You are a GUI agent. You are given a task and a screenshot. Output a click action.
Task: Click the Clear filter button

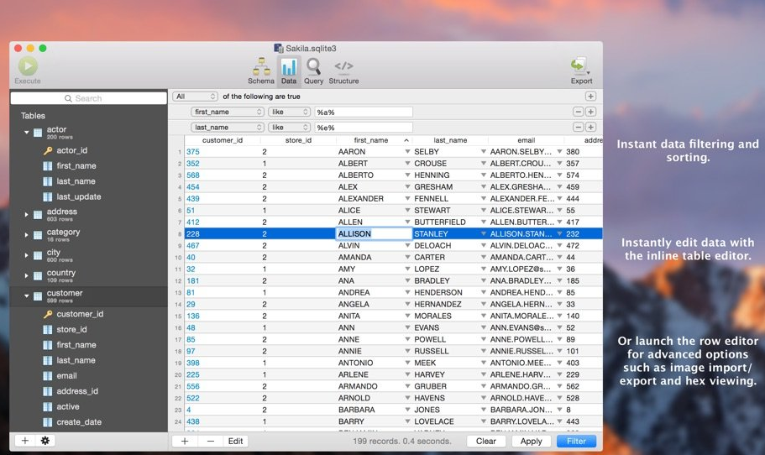point(485,441)
